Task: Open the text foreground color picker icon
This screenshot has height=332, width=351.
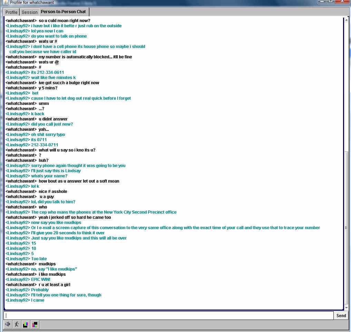Action: [26, 324]
